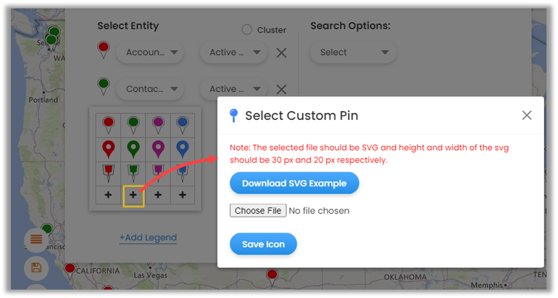Delete the Contact entity row with X
The height and width of the screenshot is (298, 558).
[281, 89]
